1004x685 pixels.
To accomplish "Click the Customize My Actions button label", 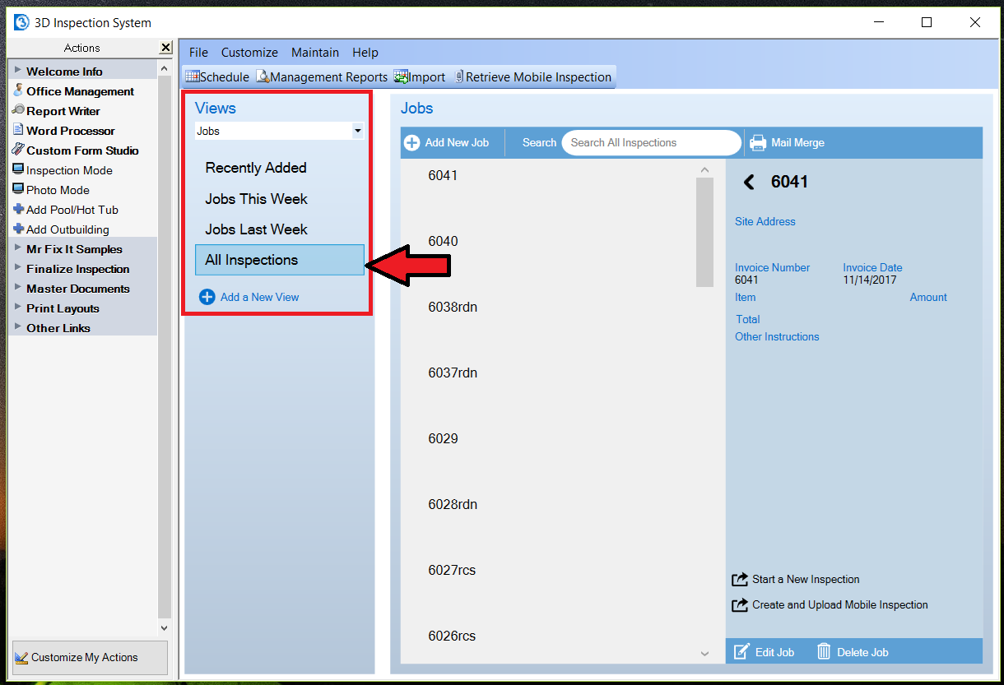I will coord(85,657).
